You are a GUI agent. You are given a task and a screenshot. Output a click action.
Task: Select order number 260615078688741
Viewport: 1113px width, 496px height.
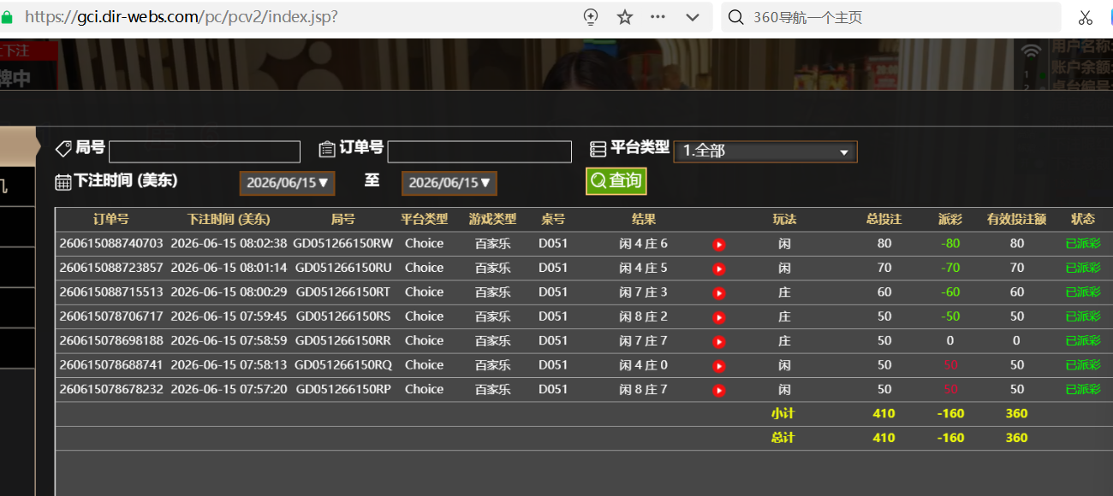pos(111,365)
